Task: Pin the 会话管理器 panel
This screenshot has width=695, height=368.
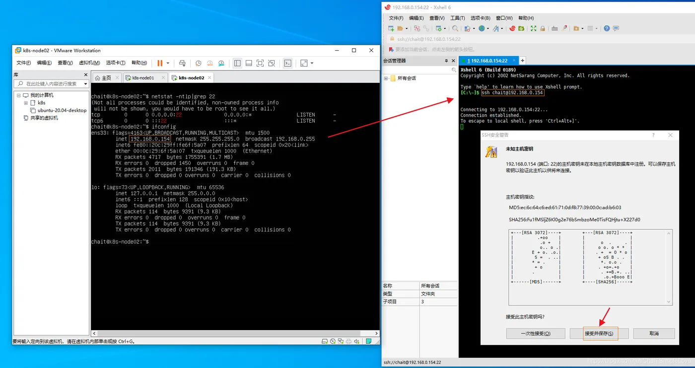Action: (446, 61)
